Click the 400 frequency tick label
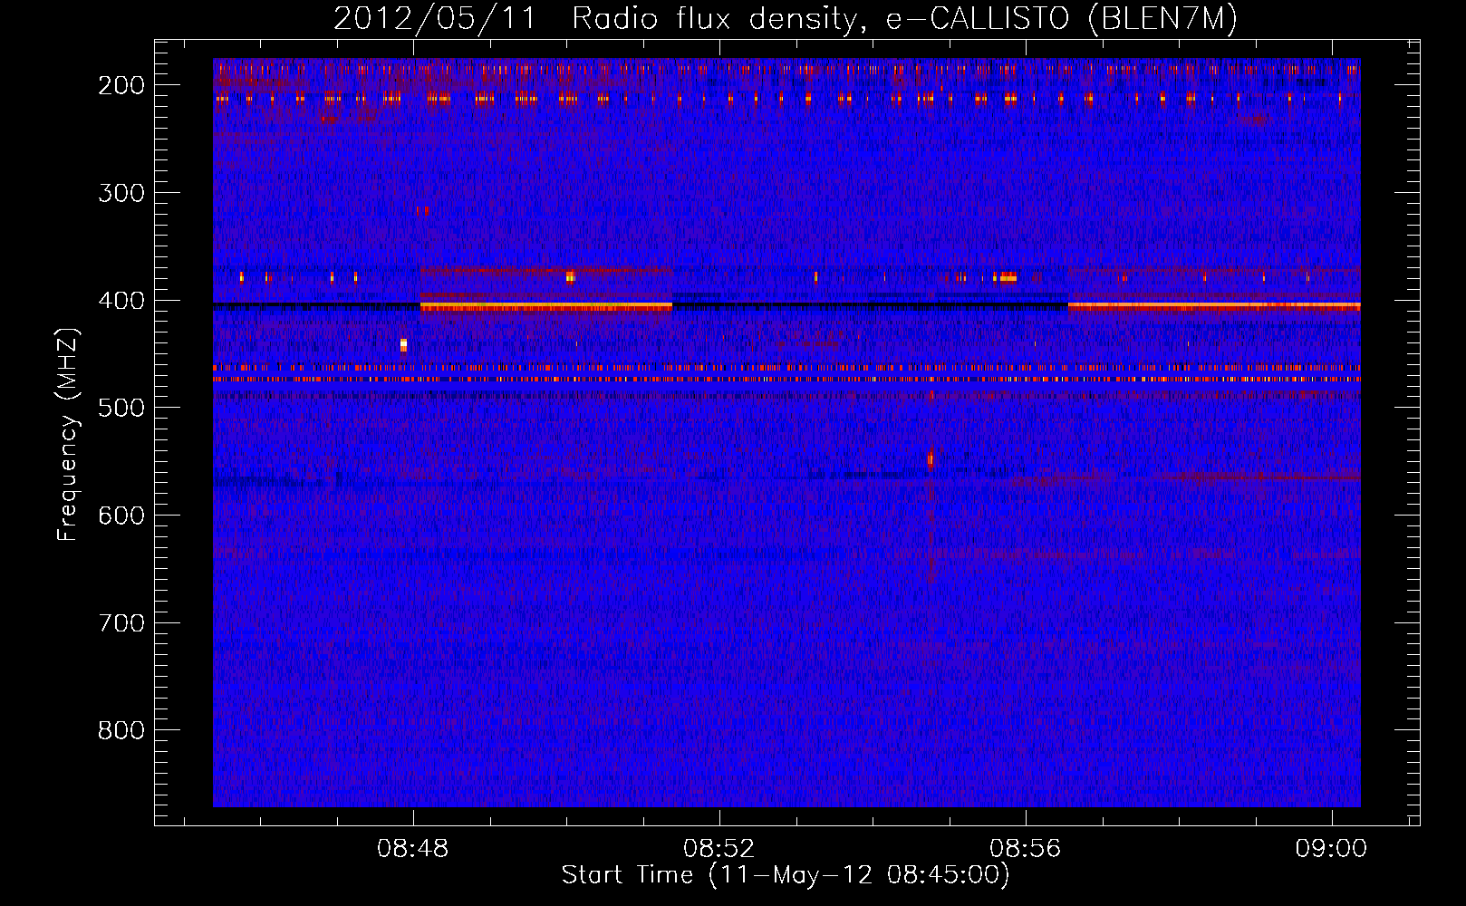Screen dimensions: 1466x906 (121, 301)
